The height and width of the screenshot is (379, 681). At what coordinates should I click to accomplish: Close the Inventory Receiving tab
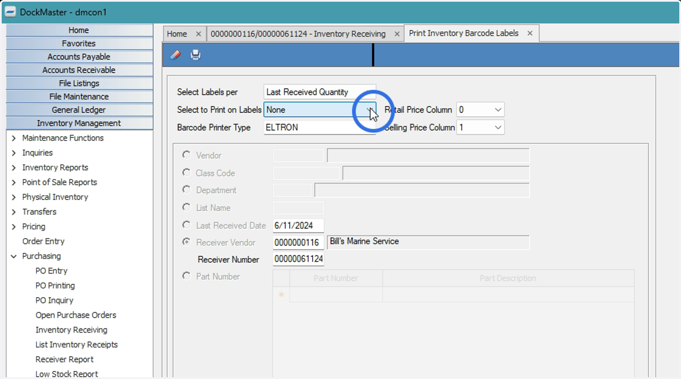(396, 34)
